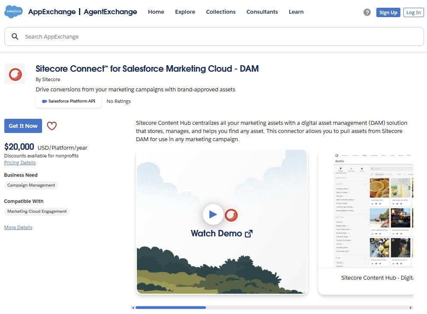Open the Pricing Details link
The image size is (427, 314).
[x=20, y=162]
